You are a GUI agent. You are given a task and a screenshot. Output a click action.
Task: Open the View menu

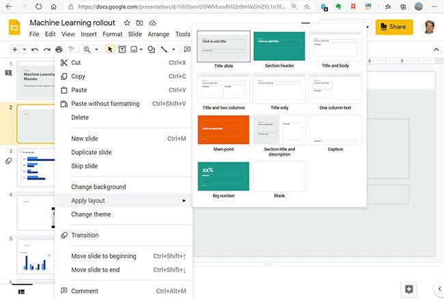point(68,34)
